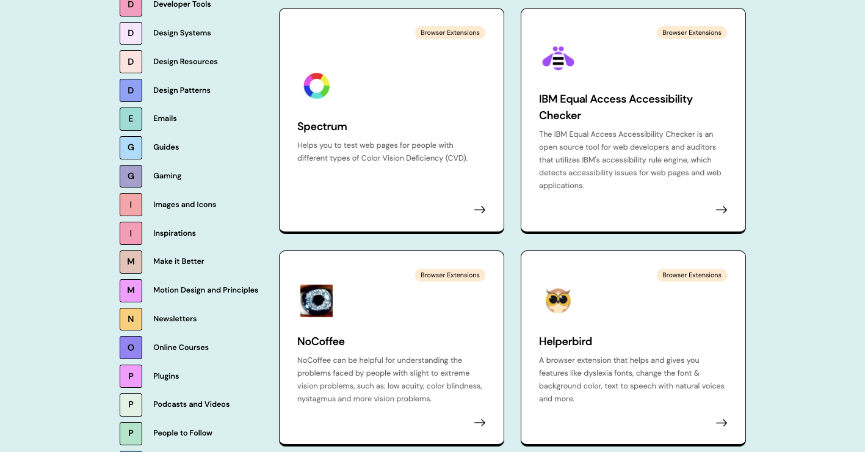The width and height of the screenshot is (865, 452).
Task: Click the Helperbird owl logo
Action: [558, 301]
